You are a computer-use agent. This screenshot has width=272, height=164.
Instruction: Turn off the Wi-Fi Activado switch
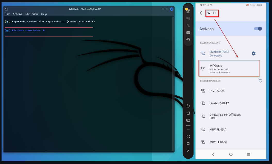[x=258, y=29]
